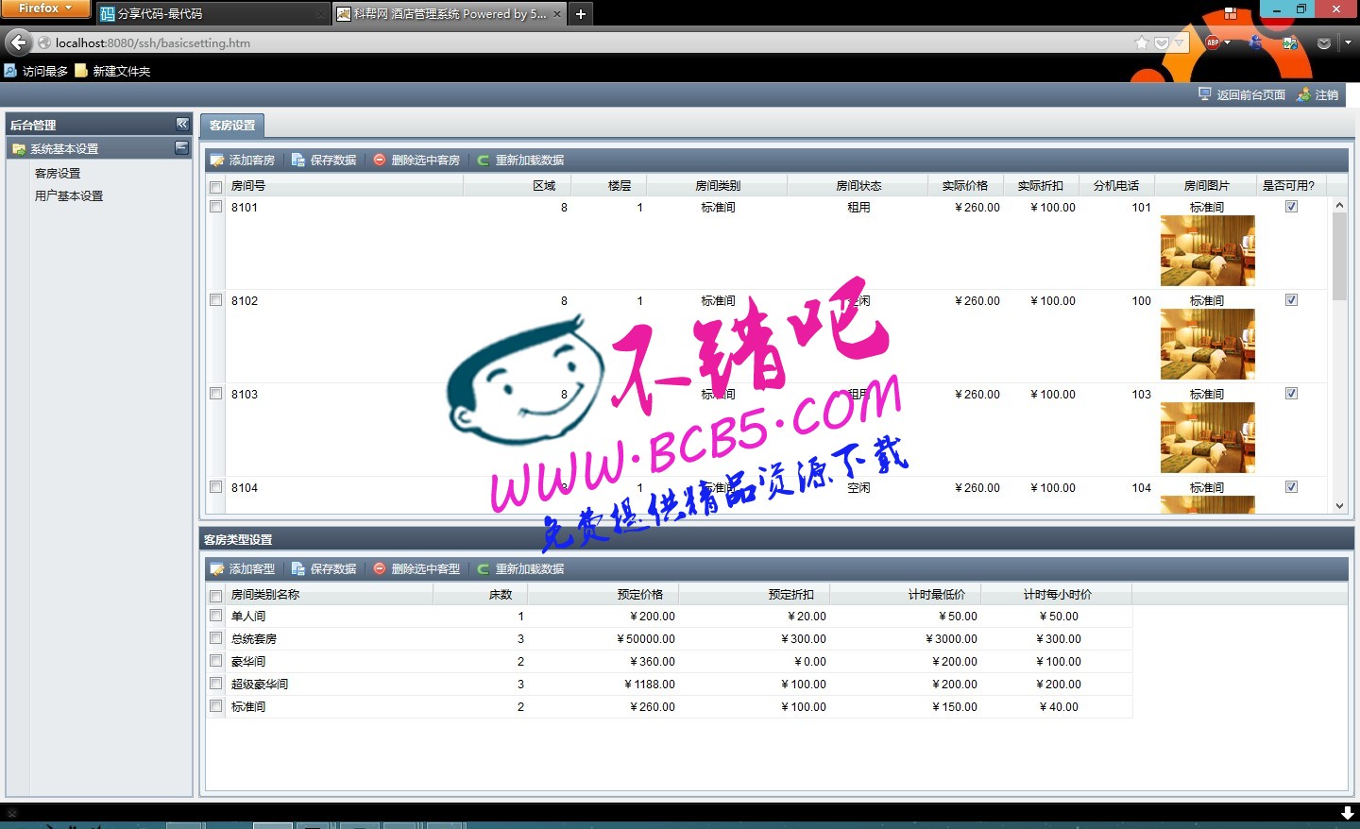Click the red 删除选中客型 delete icon
Image resolution: width=1360 pixels, height=829 pixels.
(x=380, y=569)
